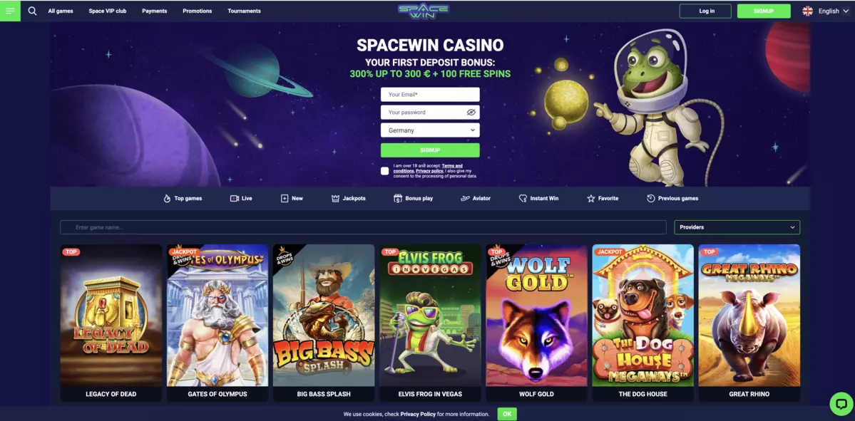Select the Jackpots crown icon
Image resolution: width=855 pixels, height=421 pixels.
click(335, 198)
